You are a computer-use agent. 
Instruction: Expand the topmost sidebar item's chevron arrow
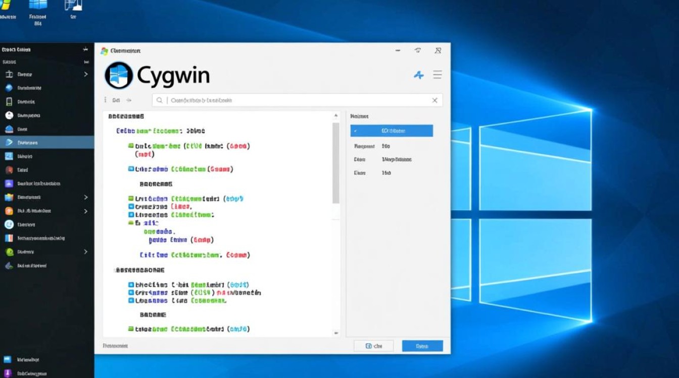(x=85, y=74)
